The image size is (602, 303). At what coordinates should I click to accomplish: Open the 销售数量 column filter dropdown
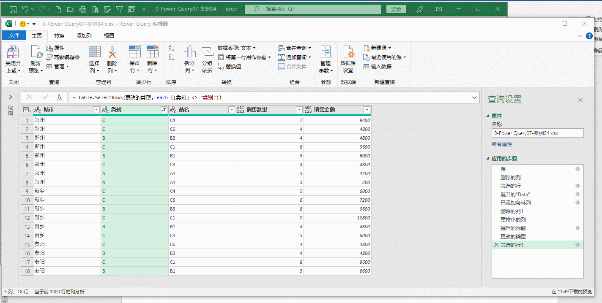pyautogui.click(x=299, y=110)
